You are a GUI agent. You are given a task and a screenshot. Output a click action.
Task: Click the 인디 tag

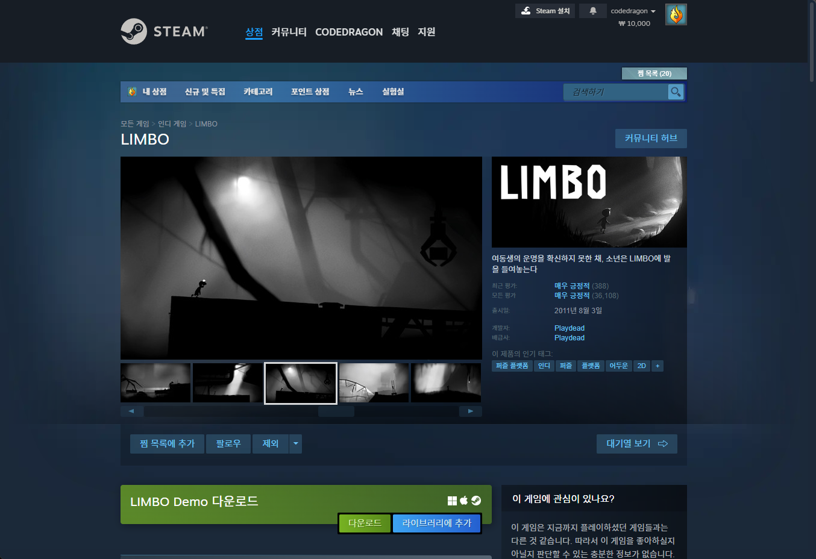(544, 366)
